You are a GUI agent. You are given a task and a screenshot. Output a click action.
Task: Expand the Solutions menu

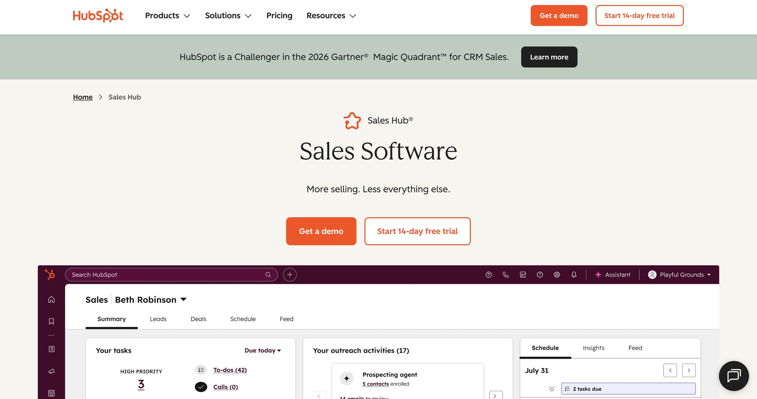(x=228, y=15)
